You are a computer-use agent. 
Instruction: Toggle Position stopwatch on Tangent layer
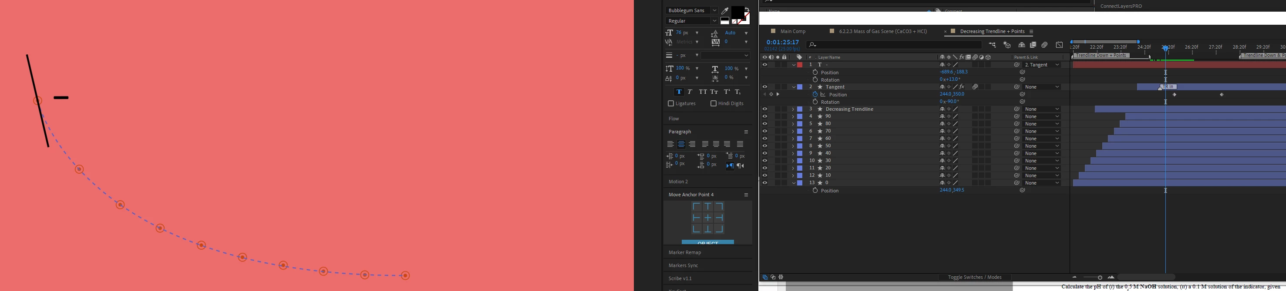815,94
